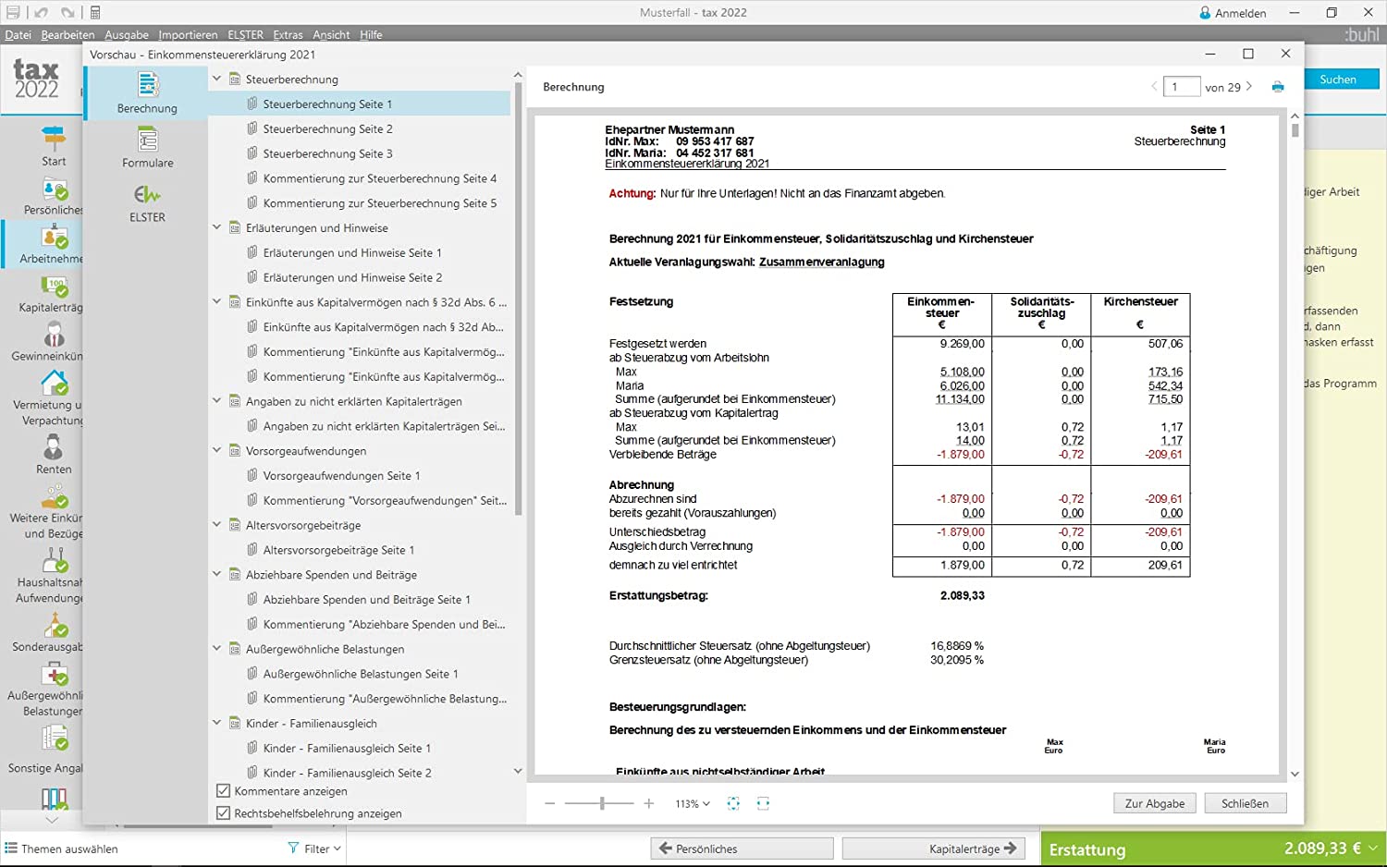Click the fit-width zoom icon

[x=763, y=803]
